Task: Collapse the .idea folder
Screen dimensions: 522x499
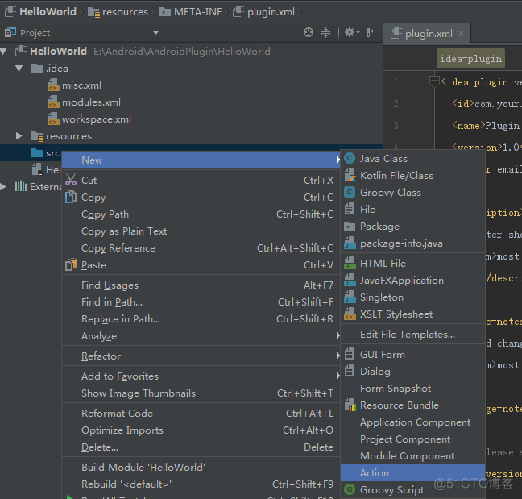Action: [x=19, y=69]
